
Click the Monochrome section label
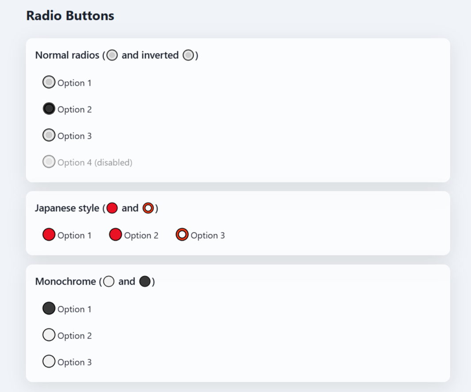[x=65, y=281]
